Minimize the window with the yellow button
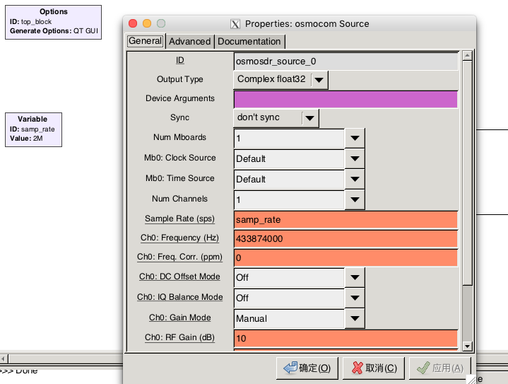Screen dimensions: 508x384 tap(147, 23)
